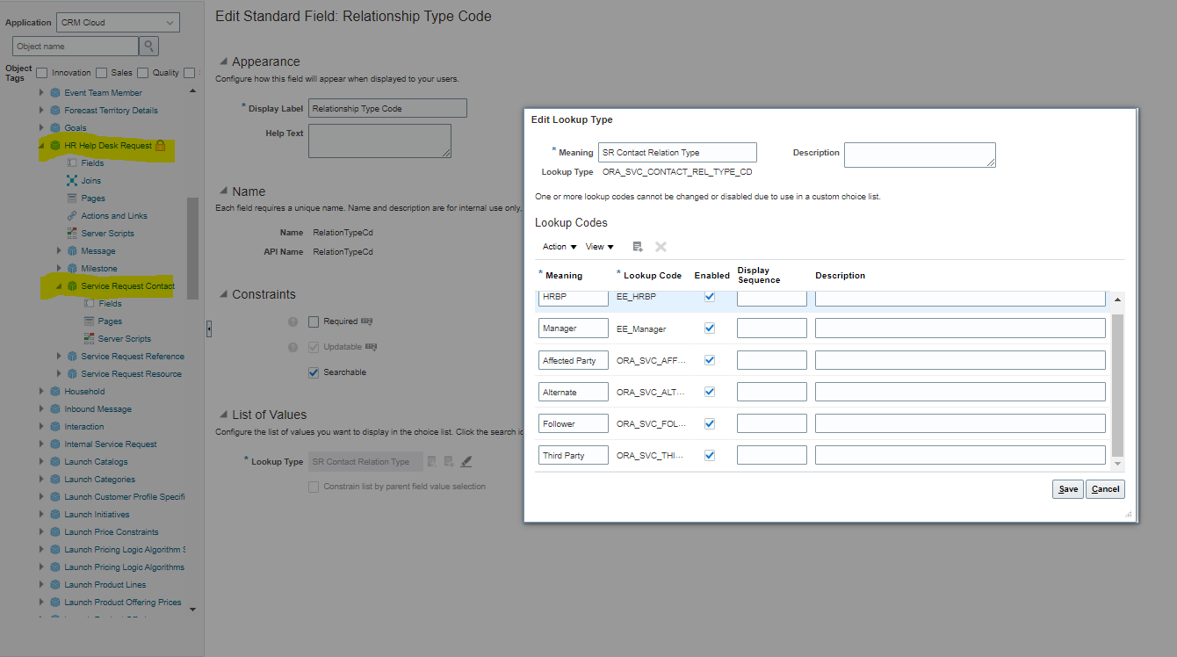Click dialog resize grip in bottom corner
1177x657 pixels.
[1129, 514]
